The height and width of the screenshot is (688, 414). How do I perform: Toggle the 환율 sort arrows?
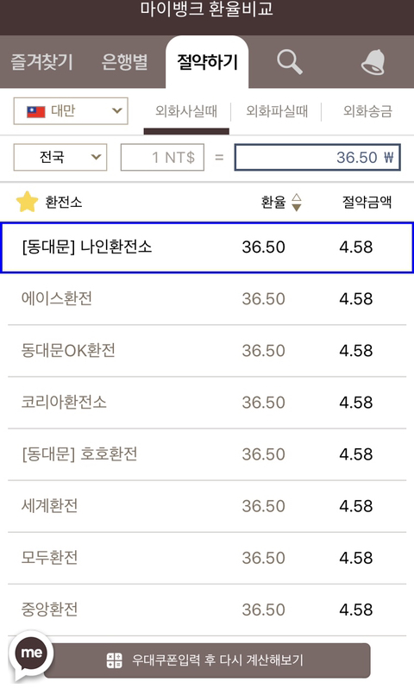(297, 203)
